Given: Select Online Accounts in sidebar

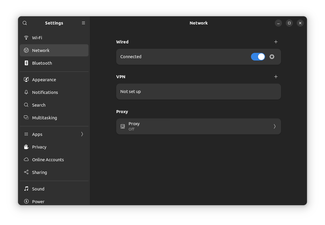Looking at the screenshot, I should click(x=54, y=159).
